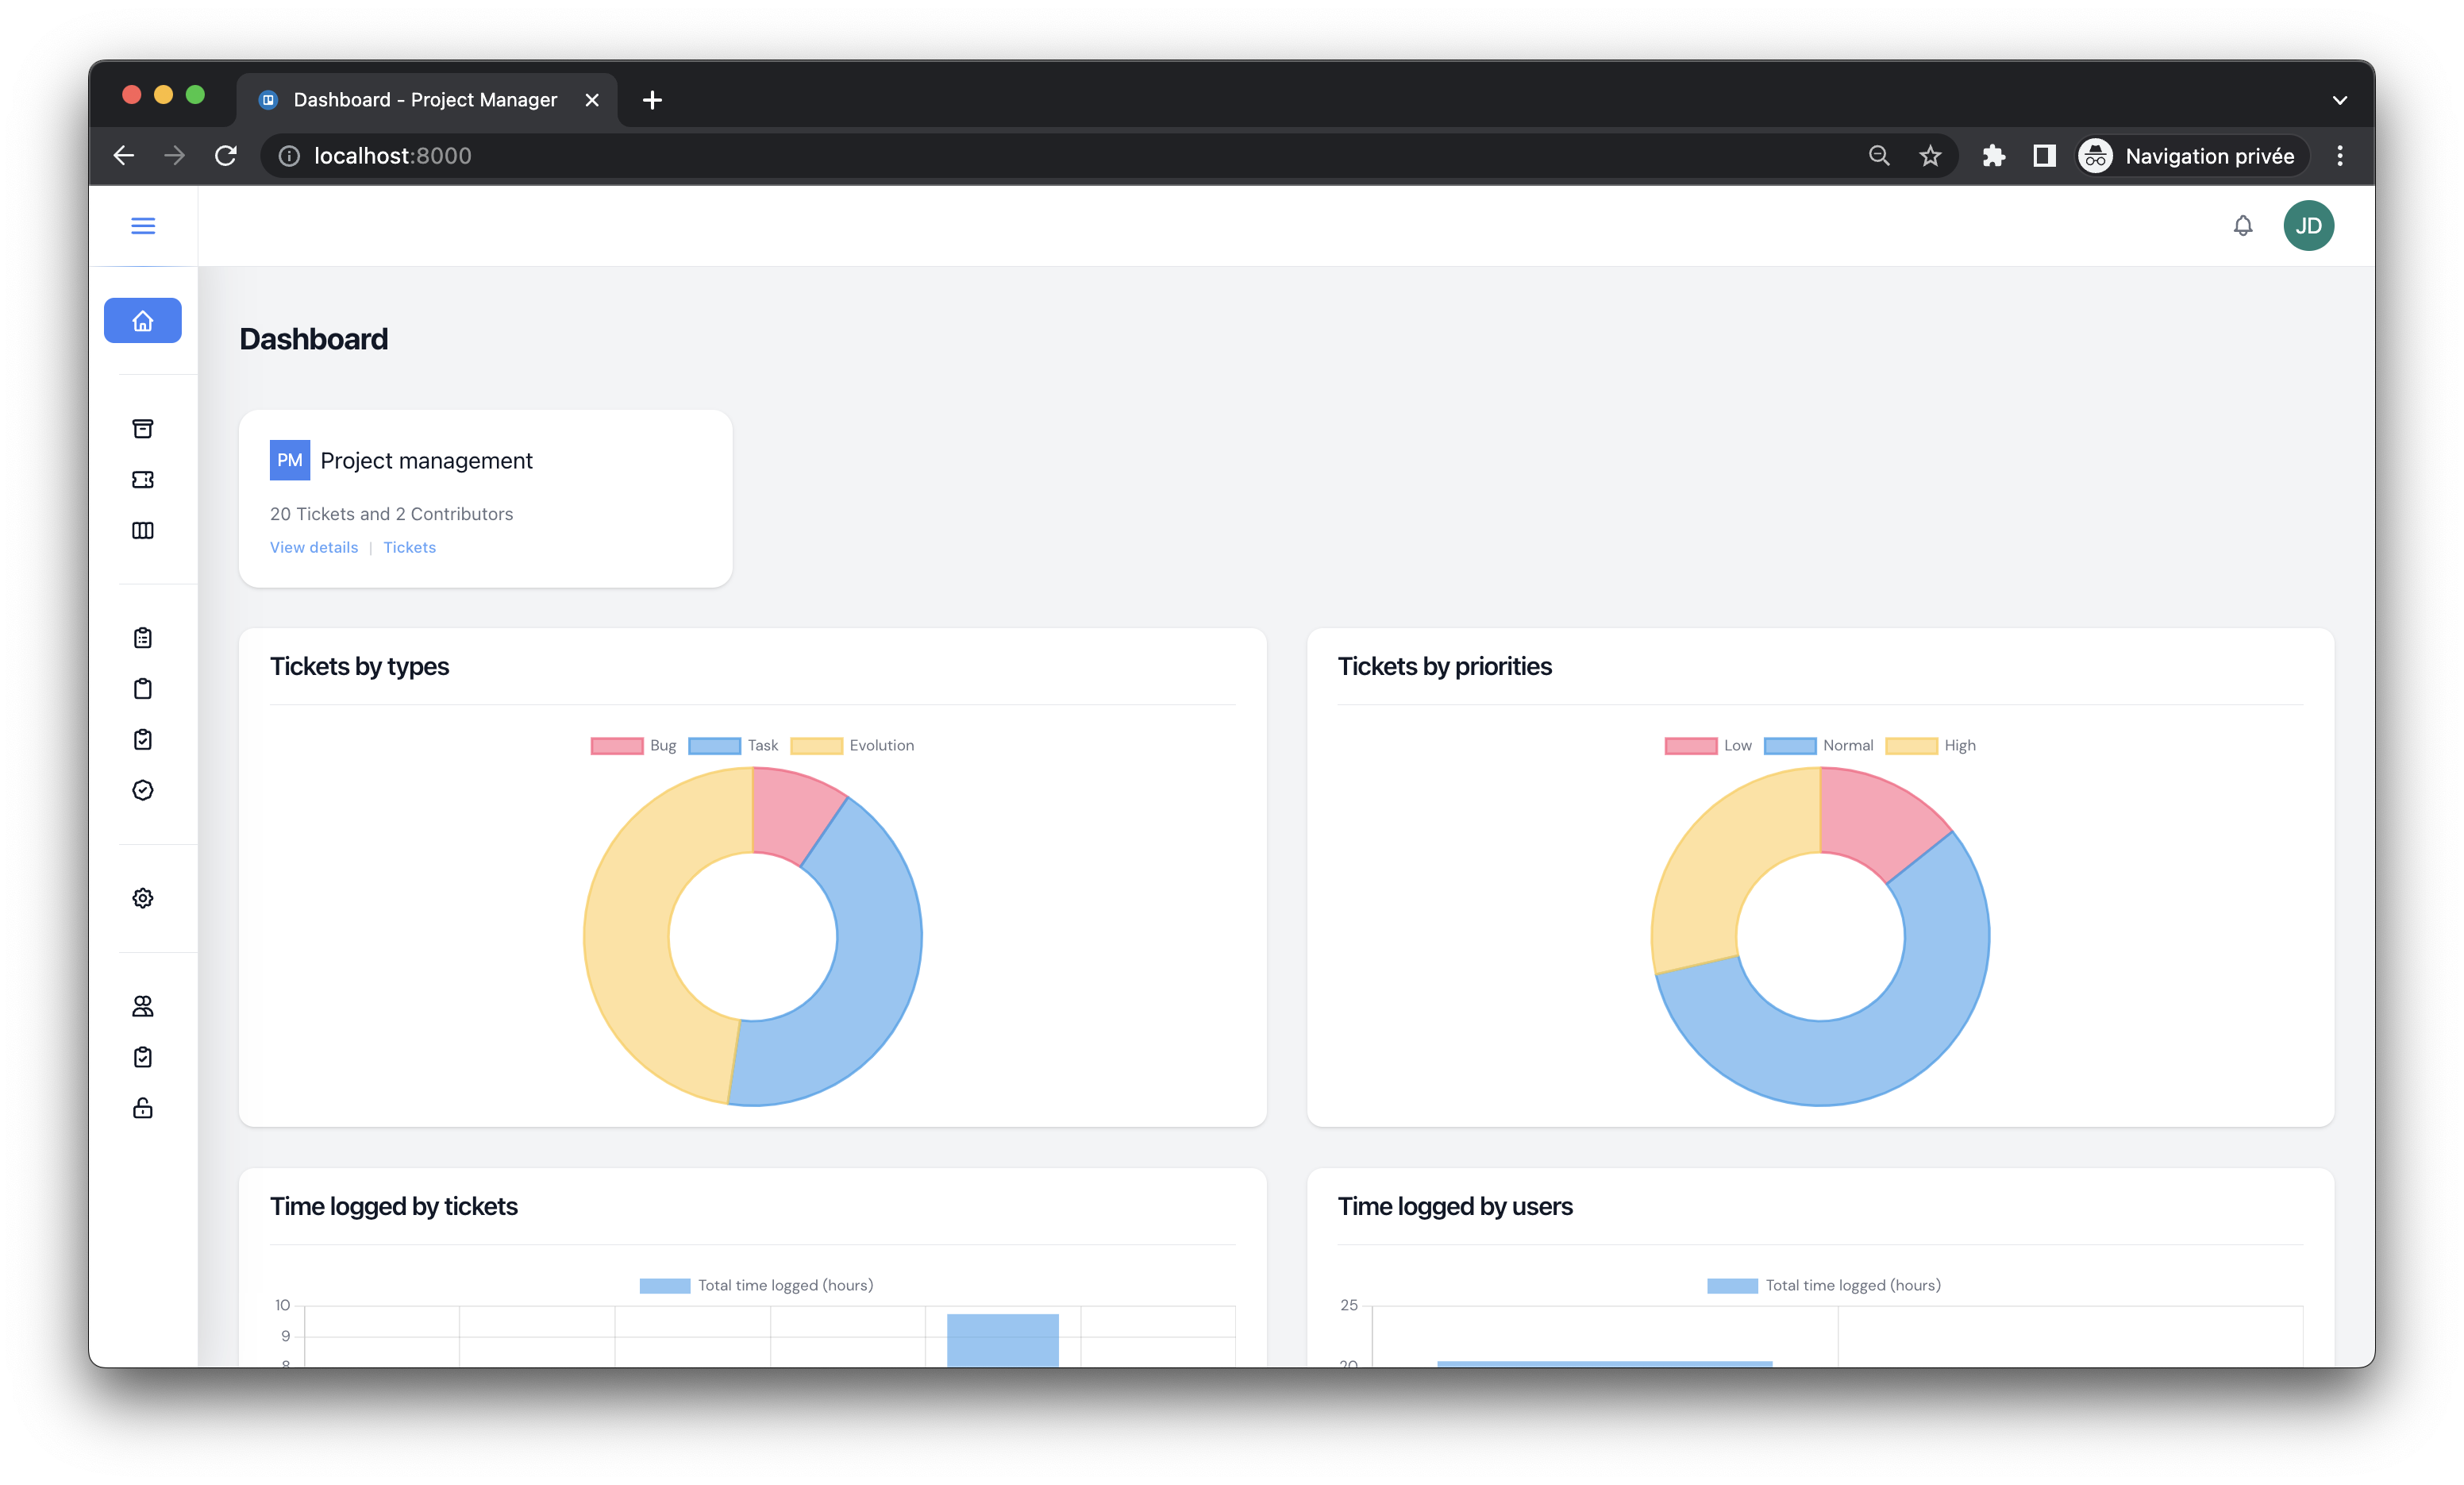Screen dimensions: 2464x1485
Task: Open the JD user avatar menu
Action: click(2308, 226)
